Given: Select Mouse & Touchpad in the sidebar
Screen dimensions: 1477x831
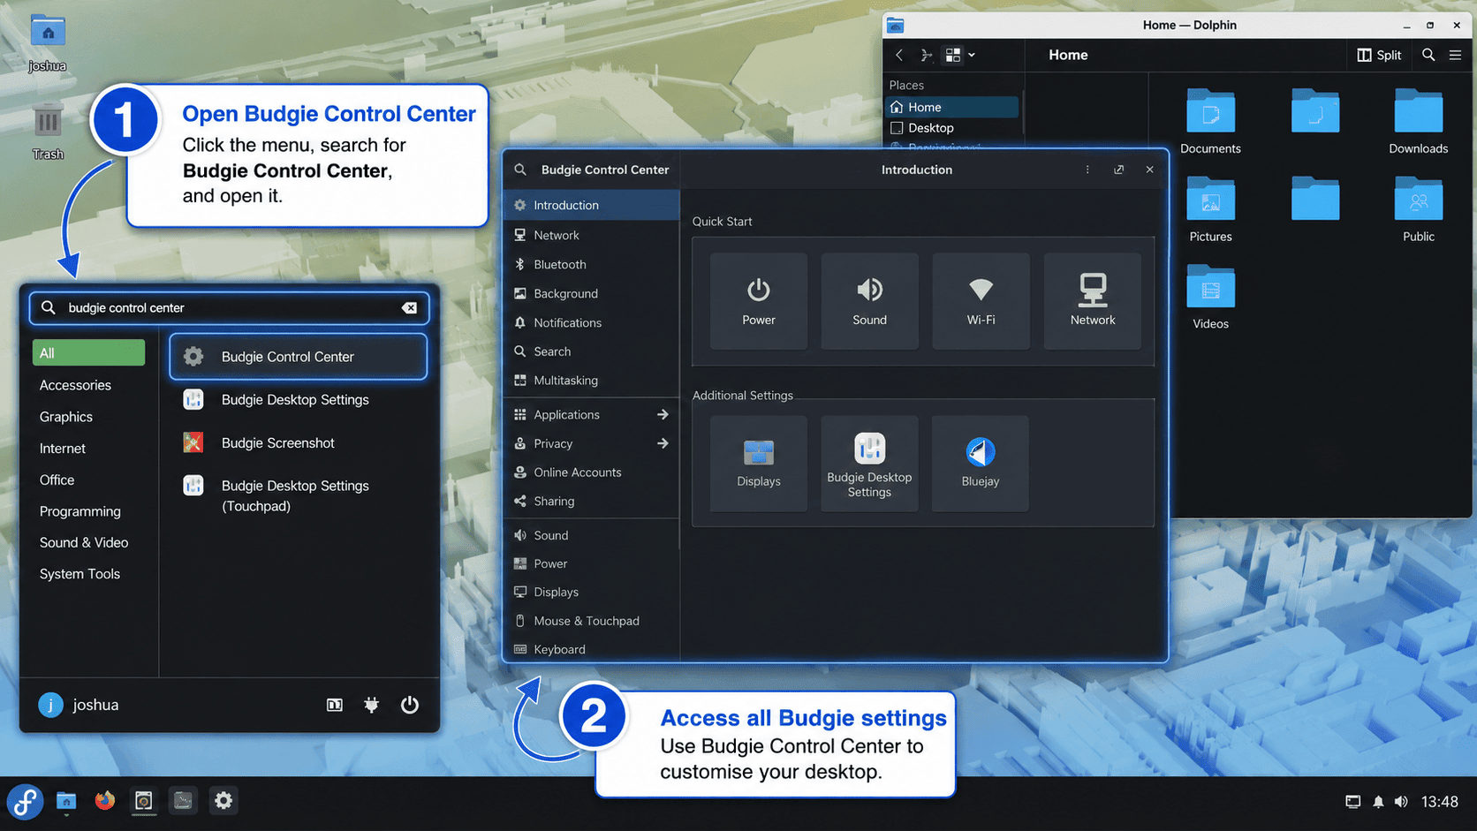Looking at the screenshot, I should (592, 621).
